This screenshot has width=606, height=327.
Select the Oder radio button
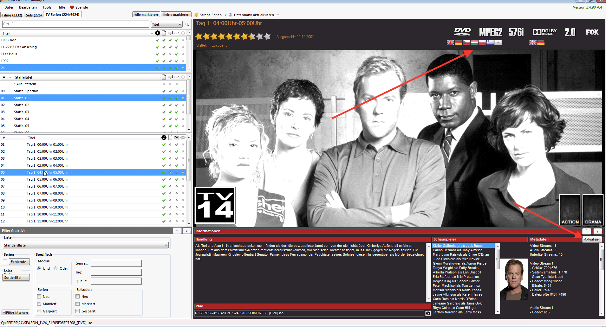[55, 268]
